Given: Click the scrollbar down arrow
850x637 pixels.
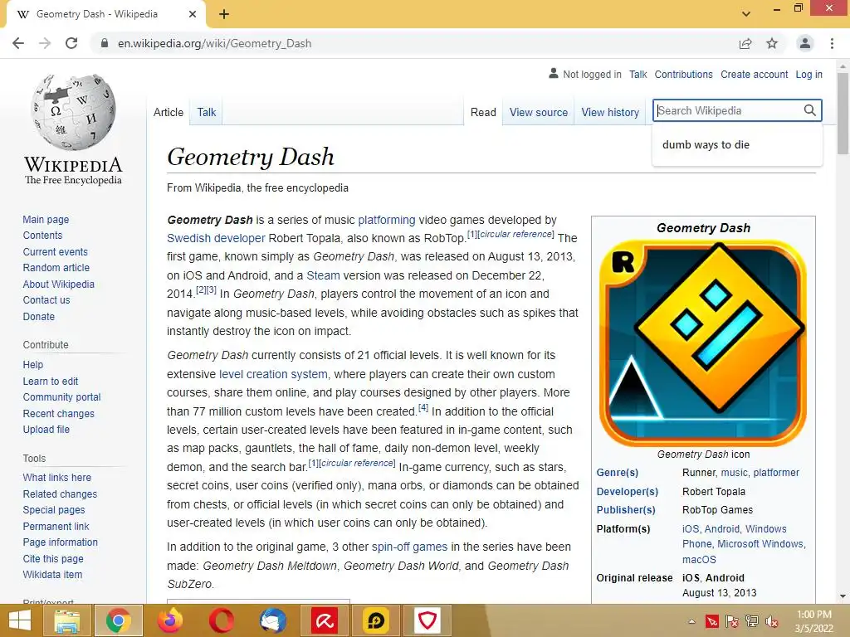Looking at the screenshot, I should pyautogui.click(x=843, y=596).
